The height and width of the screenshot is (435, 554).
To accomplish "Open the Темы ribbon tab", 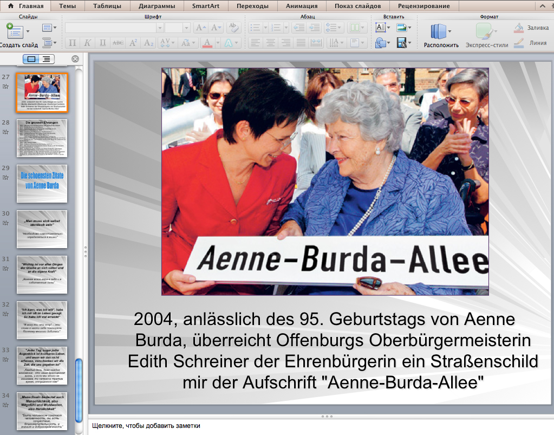I will point(68,5).
